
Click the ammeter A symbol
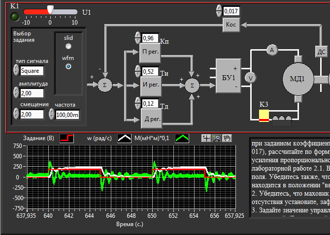click(x=272, y=50)
